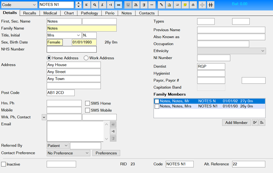This screenshot has width=273, height=173.
Task: Enable the SMS Mobile checkbox
Action: tap(87, 110)
